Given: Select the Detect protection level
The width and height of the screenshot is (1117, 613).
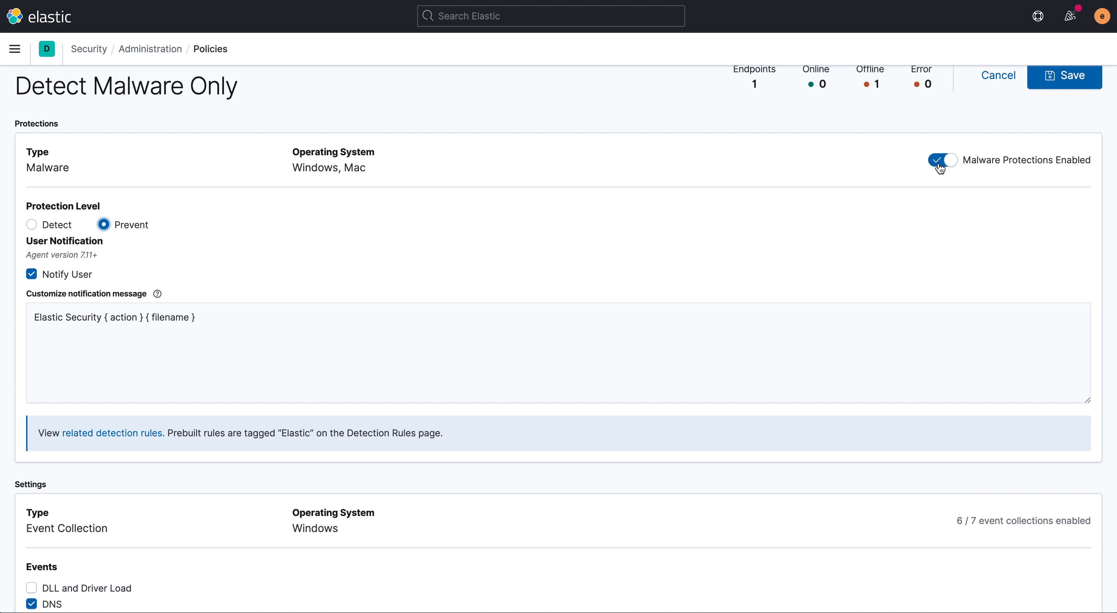Looking at the screenshot, I should (32, 225).
